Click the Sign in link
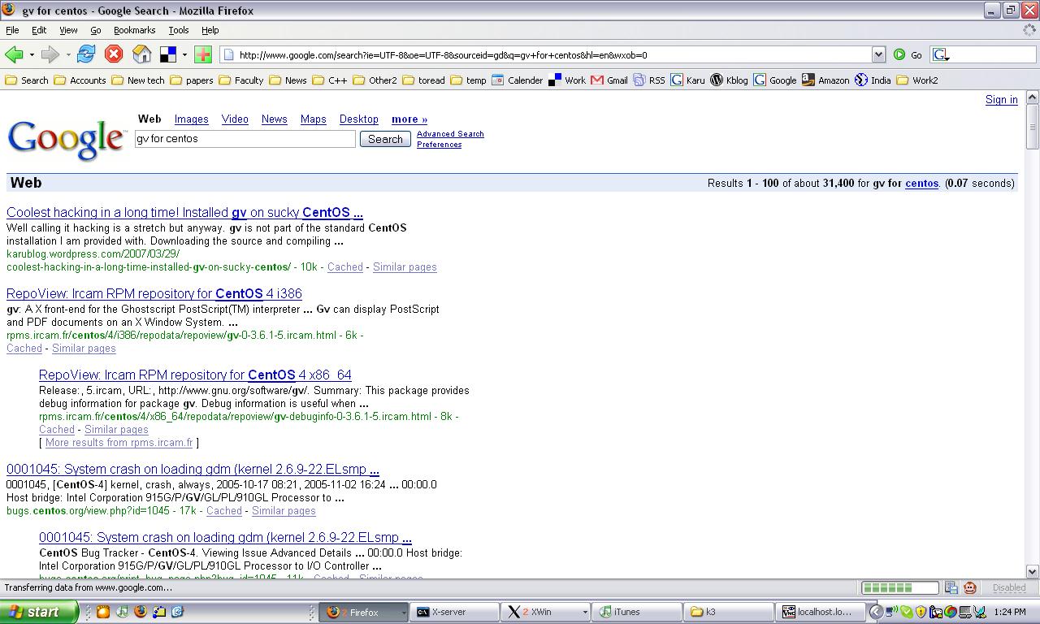 [1001, 99]
